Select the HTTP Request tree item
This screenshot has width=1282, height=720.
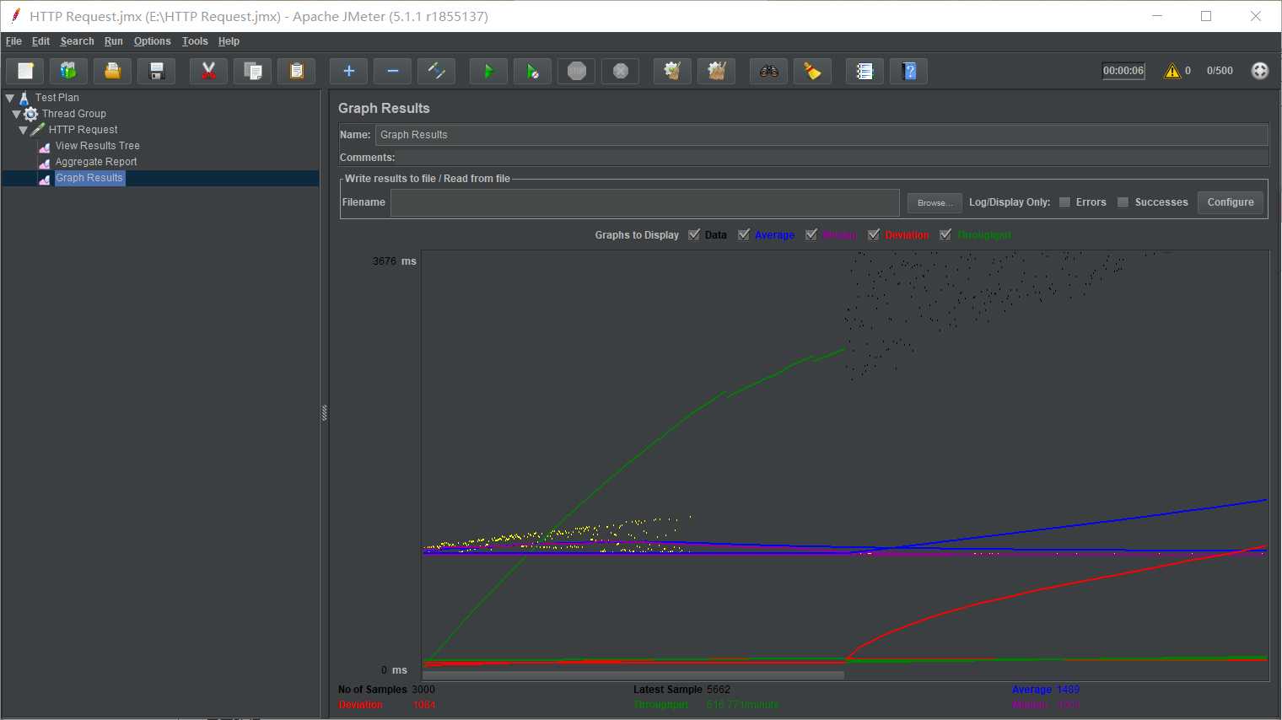pos(83,130)
